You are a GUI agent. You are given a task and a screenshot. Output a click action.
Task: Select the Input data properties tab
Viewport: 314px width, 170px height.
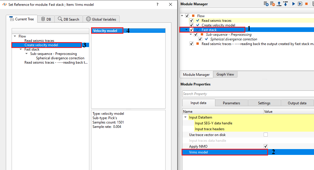click(198, 103)
